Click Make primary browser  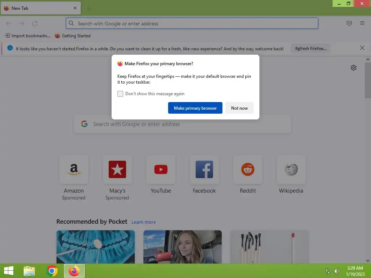click(x=195, y=108)
